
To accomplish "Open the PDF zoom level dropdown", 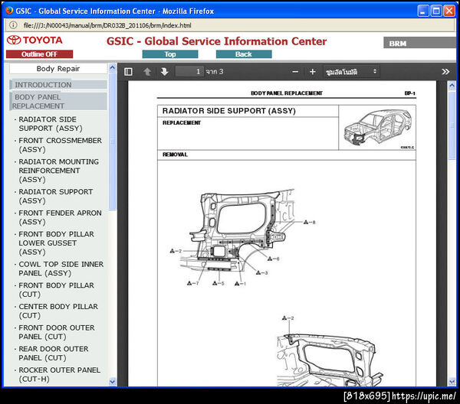I will point(351,72).
